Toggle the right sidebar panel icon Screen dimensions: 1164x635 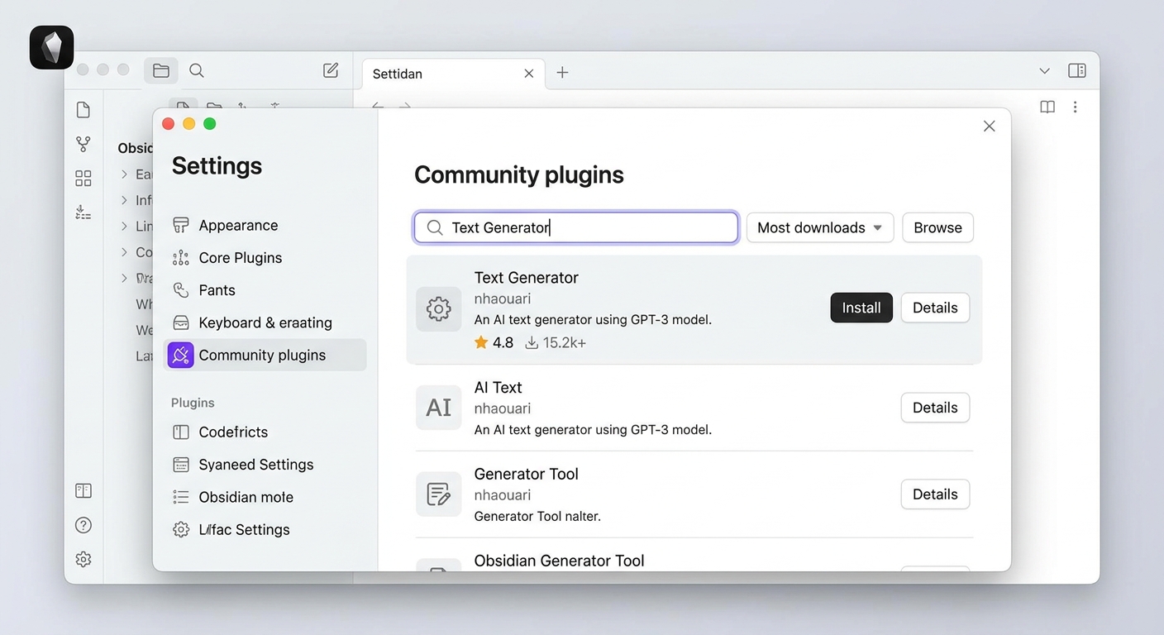click(x=1077, y=71)
